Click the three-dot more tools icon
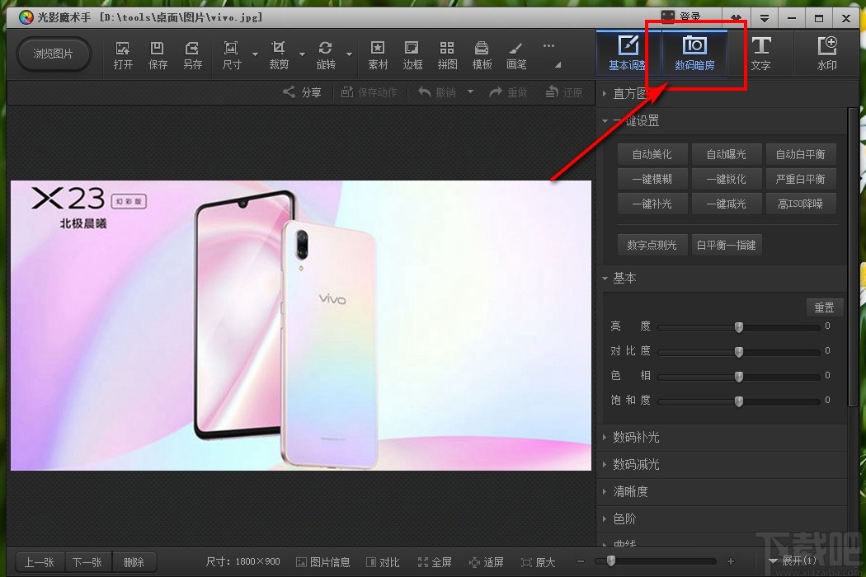Screen dimensions: 866x577 pyautogui.click(x=548, y=46)
